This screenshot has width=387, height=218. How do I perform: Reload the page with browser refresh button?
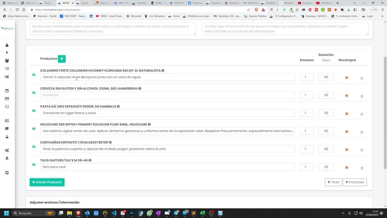pos(17,9)
